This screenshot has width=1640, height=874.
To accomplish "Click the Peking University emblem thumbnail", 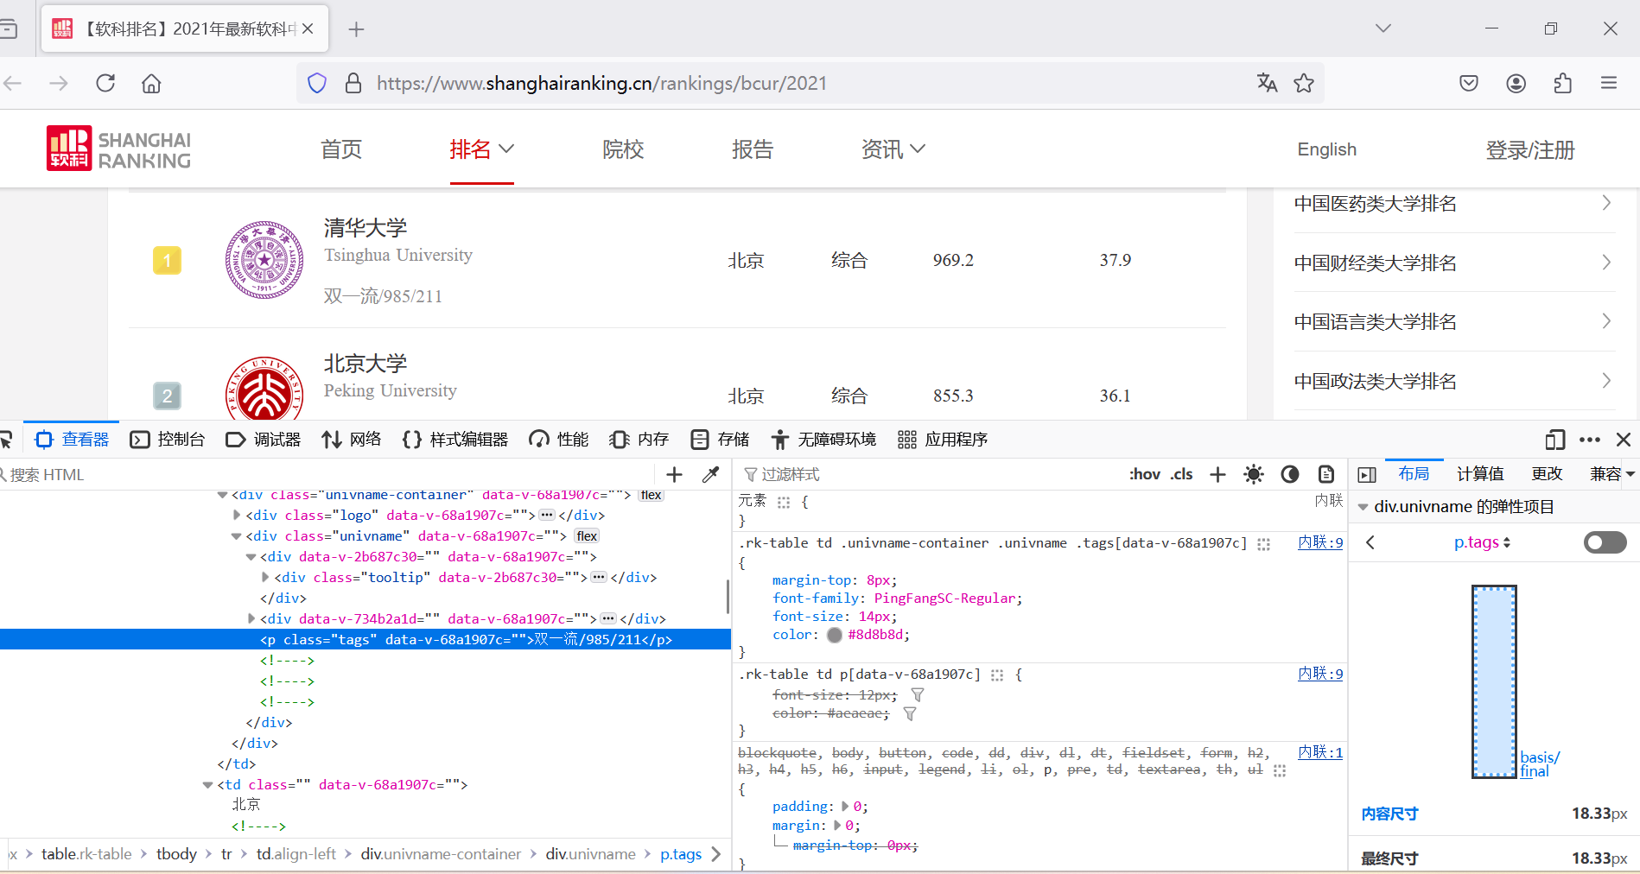I will click(x=264, y=388).
